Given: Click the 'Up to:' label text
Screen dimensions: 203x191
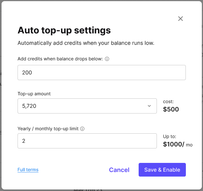Looking at the screenshot, I should [x=169, y=136].
